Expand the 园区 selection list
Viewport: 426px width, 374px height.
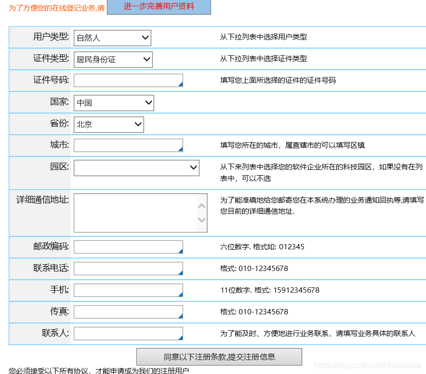tap(136, 168)
